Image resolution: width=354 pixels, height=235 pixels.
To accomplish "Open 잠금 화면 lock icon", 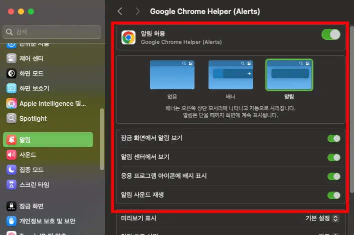I will (x=11, y=206).
